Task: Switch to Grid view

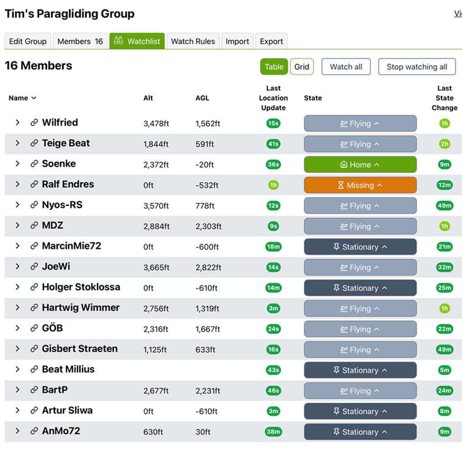Action: [x=301, y=67]
